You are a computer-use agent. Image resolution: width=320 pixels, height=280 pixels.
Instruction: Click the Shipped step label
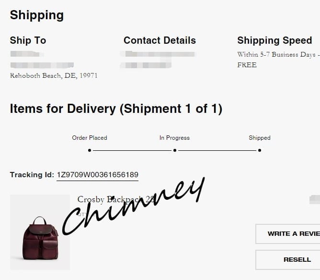pyautogui.click(x=260, y=138)
